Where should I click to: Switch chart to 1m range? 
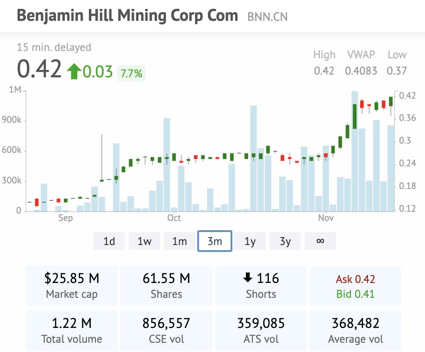pos(180,241)
